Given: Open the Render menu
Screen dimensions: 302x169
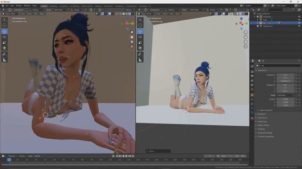Looking at the screenshot, I should (x=19, y=6).
